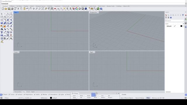Click the light bulb Hide icon
The width and height of the screenshot is (187, 105).
pyautogui.click(x=67, y=9)
